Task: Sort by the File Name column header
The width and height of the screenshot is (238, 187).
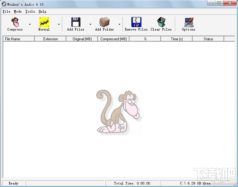Action: click(19, 39)
